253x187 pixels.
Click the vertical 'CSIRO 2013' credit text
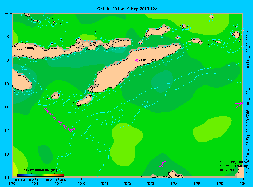(x=248, y=159)
